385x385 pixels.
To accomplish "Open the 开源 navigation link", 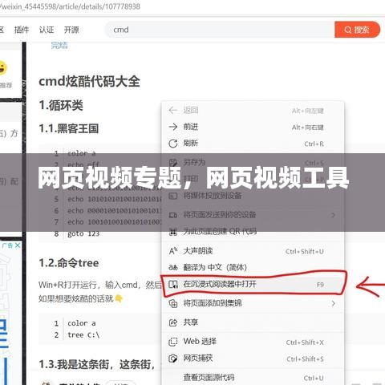I will click(71, 30).
